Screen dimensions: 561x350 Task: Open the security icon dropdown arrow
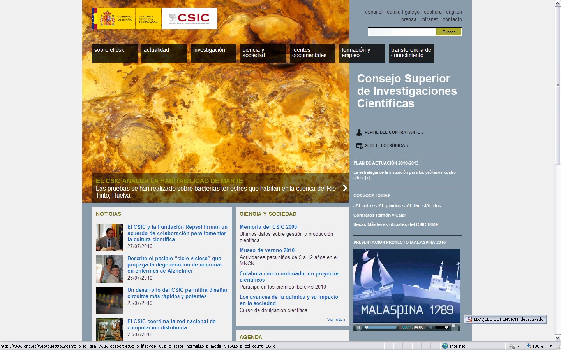(519, 346)
